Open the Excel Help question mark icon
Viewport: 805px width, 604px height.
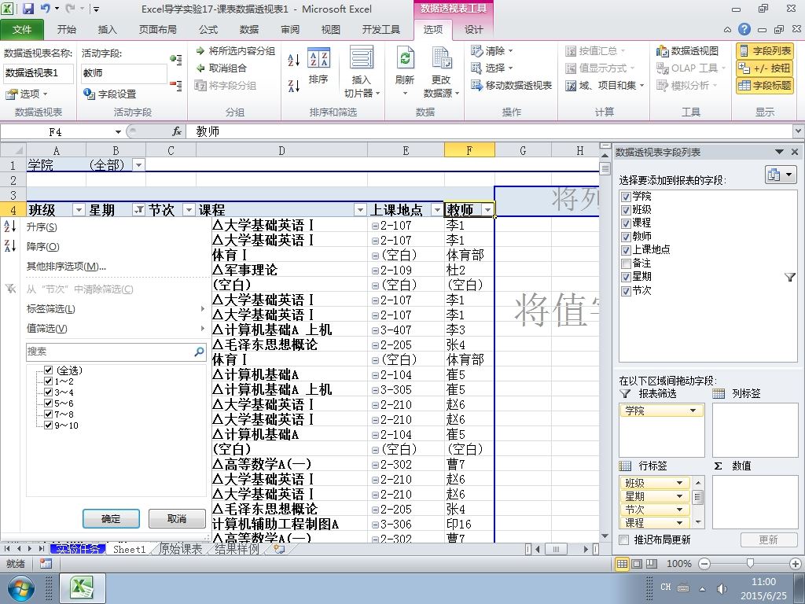pos(744,30)
